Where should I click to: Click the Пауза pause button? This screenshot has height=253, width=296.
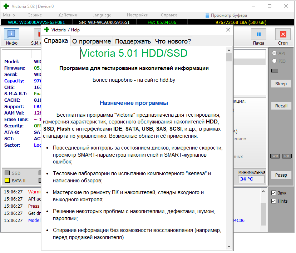tap(258, 34)
